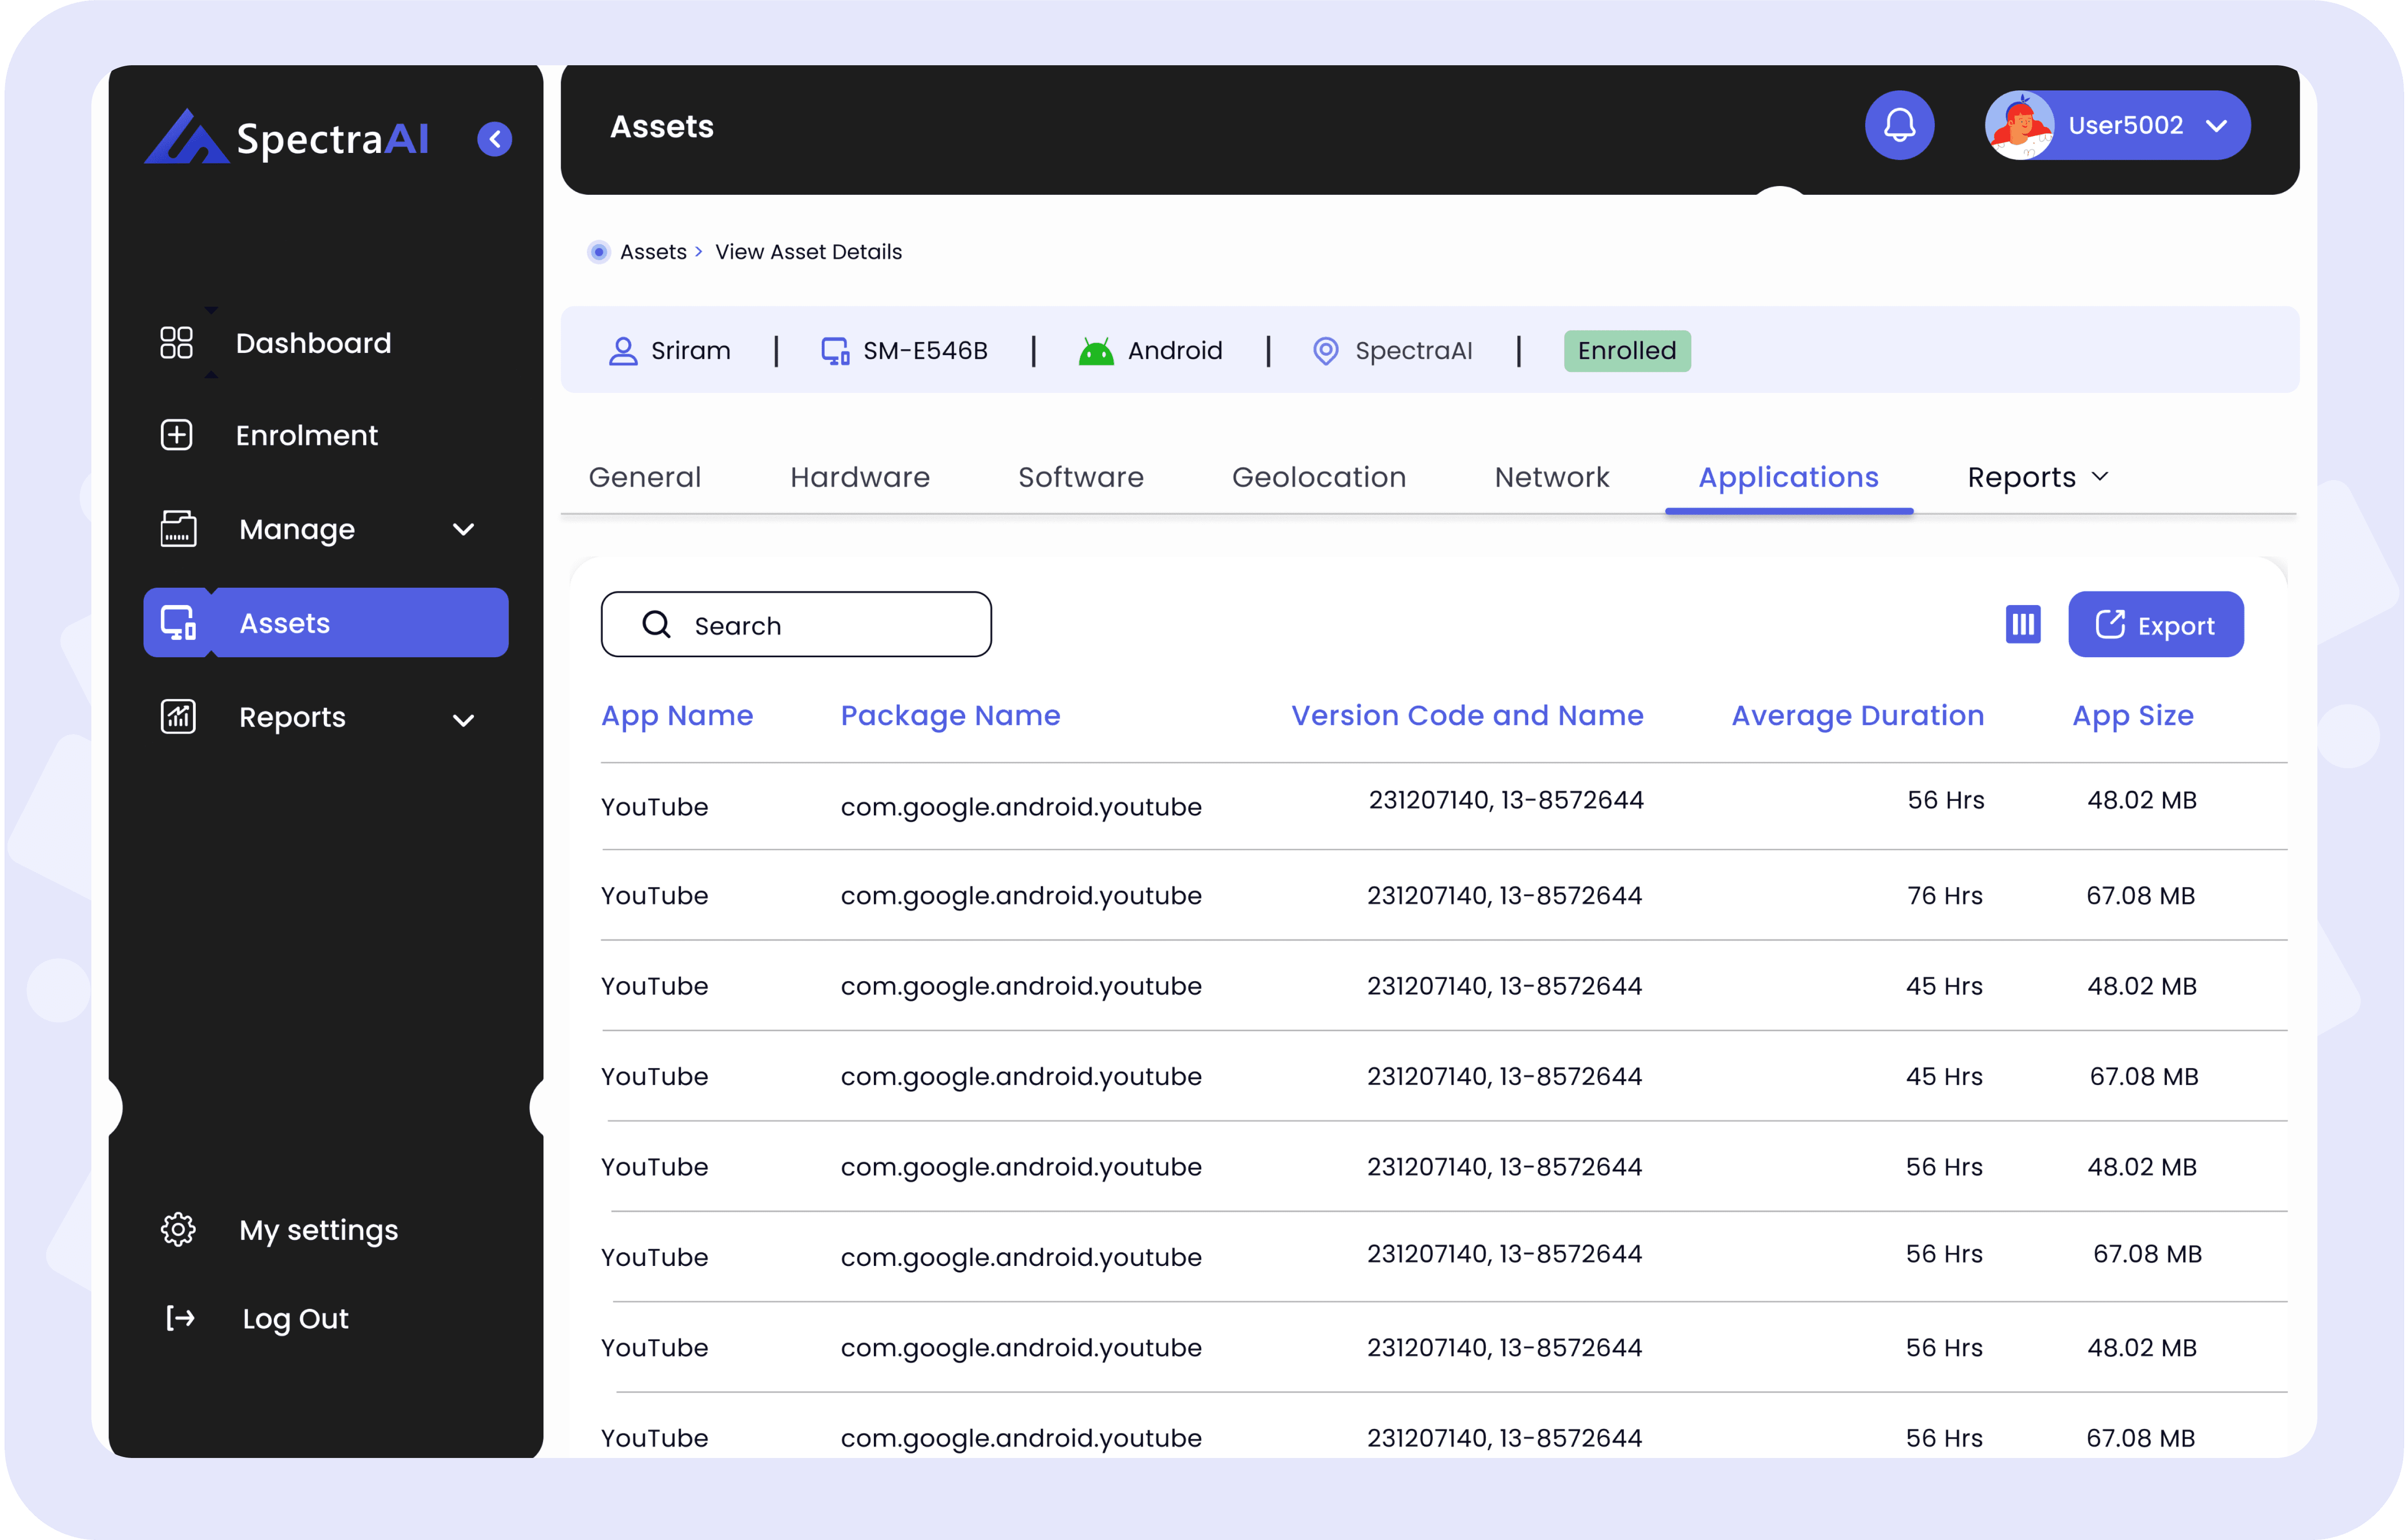Click the Assets device icon in sidebar
Screen dimensions: 2405x1540
(178, 622)
